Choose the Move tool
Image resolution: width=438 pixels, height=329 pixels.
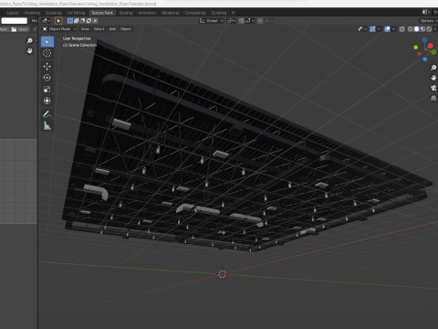click(x=47, y=67)
